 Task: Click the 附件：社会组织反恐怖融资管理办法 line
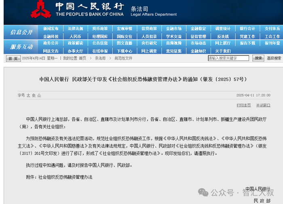pos(59,177)
